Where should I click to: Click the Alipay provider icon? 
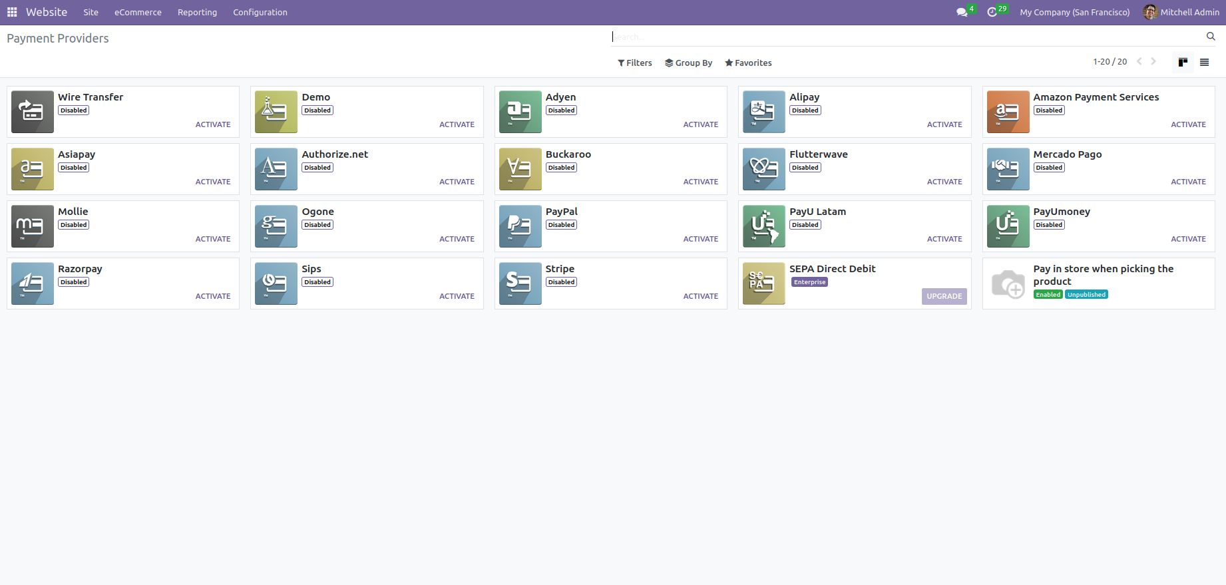tap(764, 112)
